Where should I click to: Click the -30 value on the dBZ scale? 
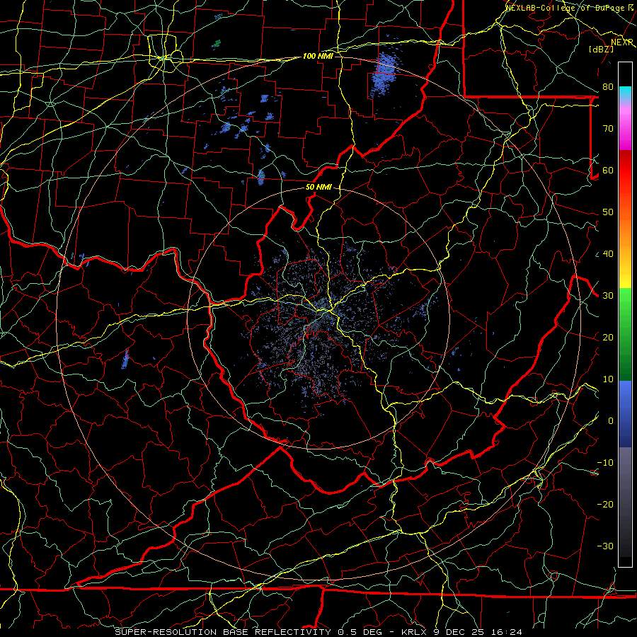click(x=605, y=546)
